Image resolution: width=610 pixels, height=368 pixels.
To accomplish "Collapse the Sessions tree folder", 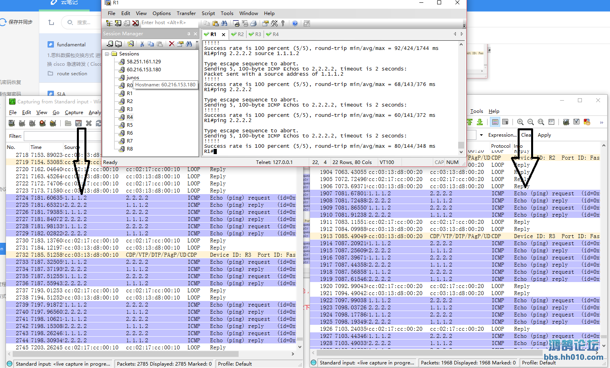I will [107, 53].
